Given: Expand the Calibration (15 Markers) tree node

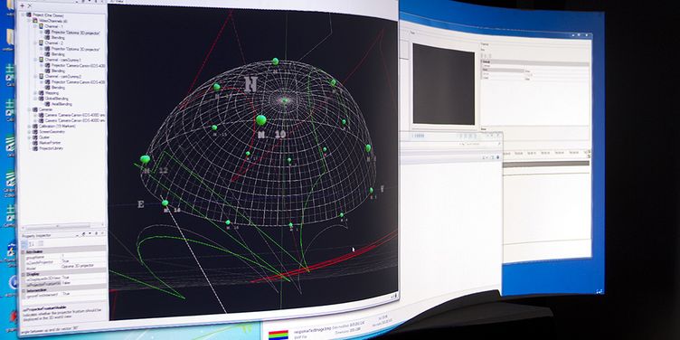Looking at the screenshot, I should coord(29,127).
